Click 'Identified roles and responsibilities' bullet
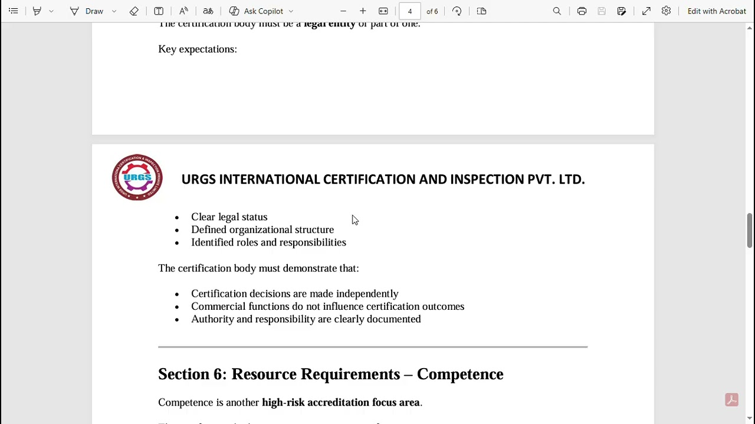The image size is (755, 424). point(268,242)
